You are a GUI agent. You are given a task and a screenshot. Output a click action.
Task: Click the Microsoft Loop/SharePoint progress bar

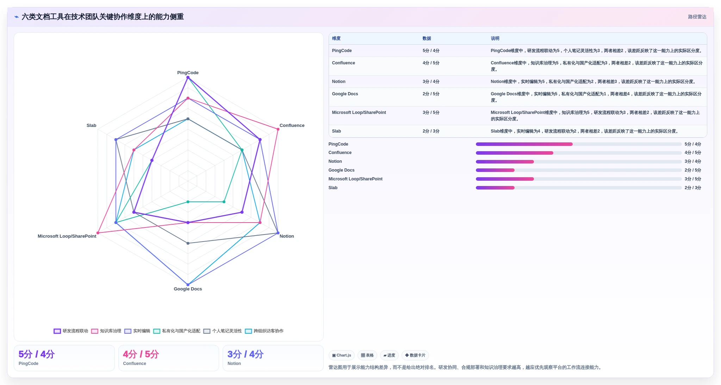click(579, 179)
